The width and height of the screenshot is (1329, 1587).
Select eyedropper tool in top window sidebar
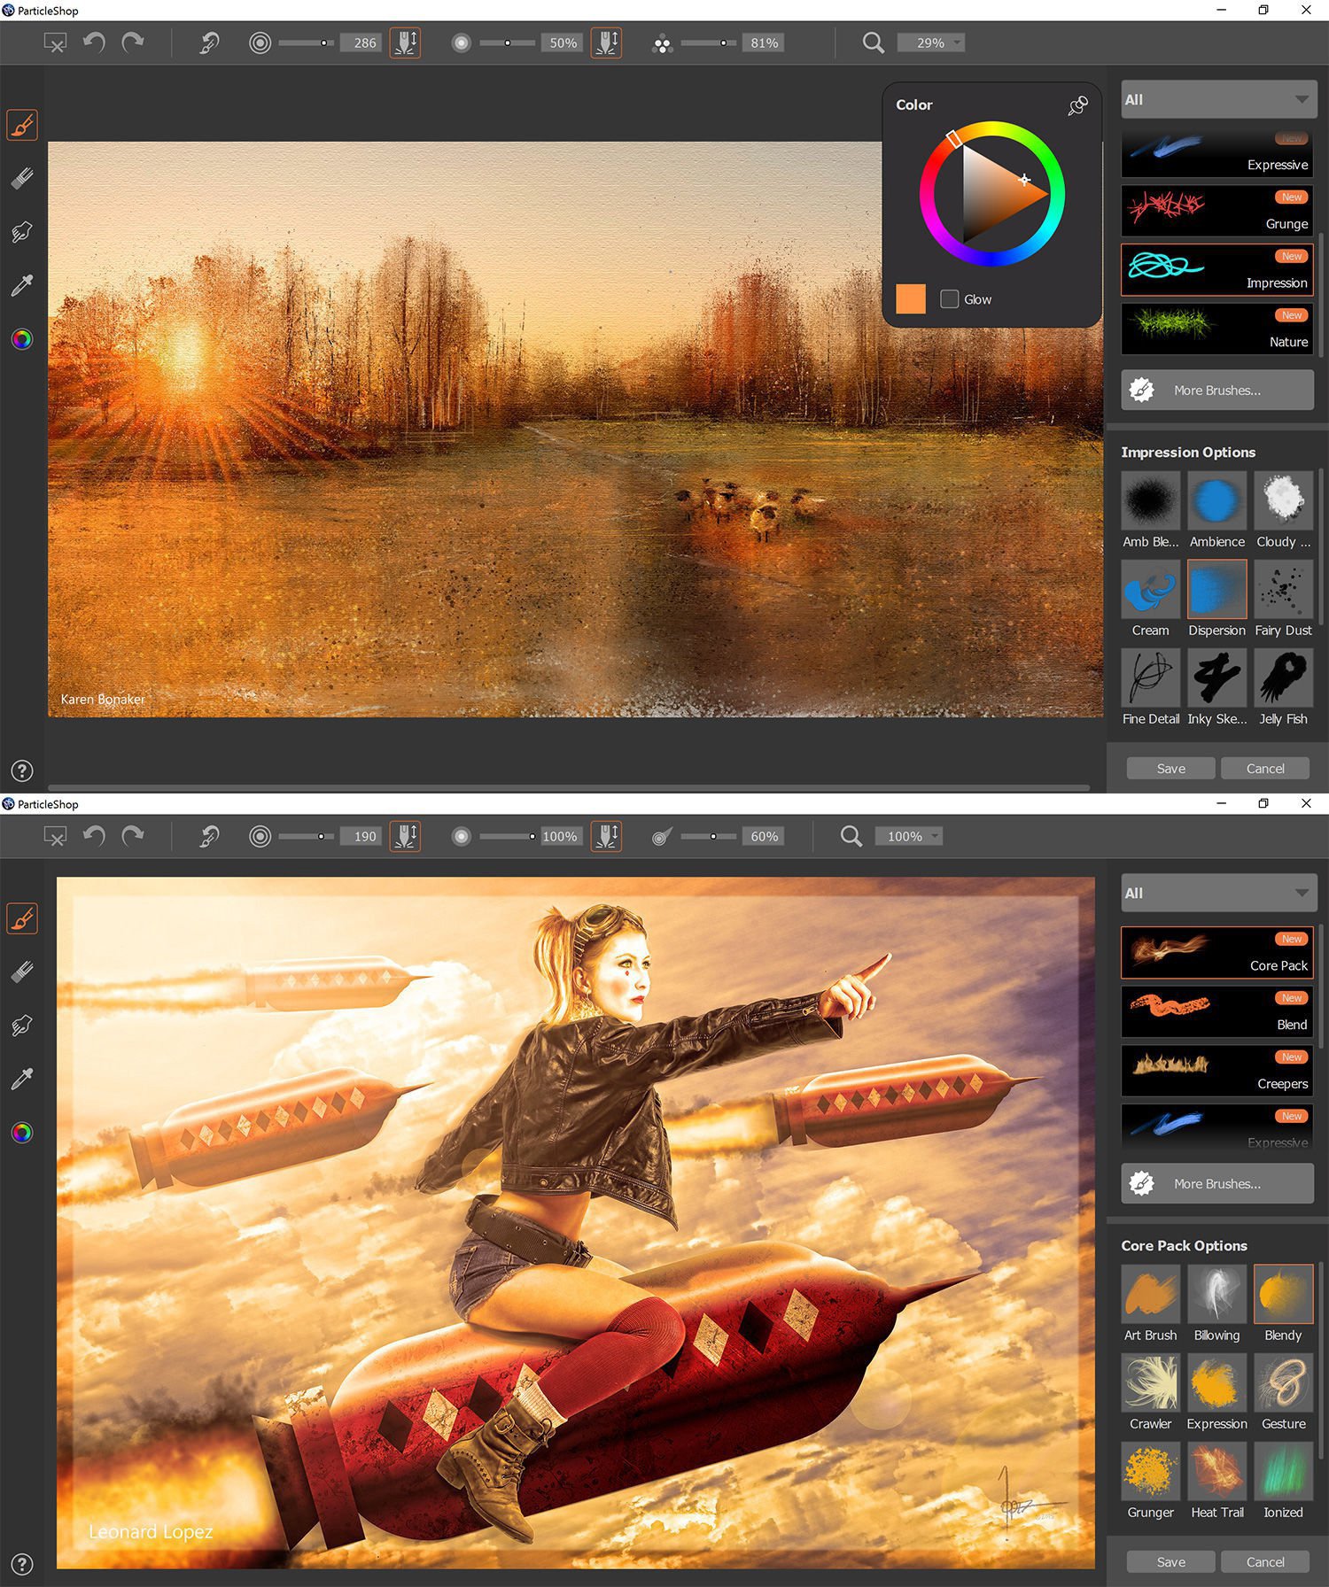point(22,285)
